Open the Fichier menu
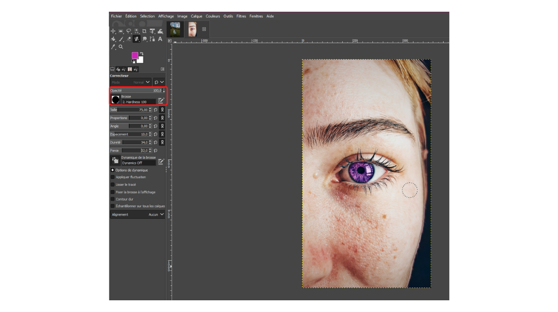Screen dimensions: 558x312 (117, 16)
